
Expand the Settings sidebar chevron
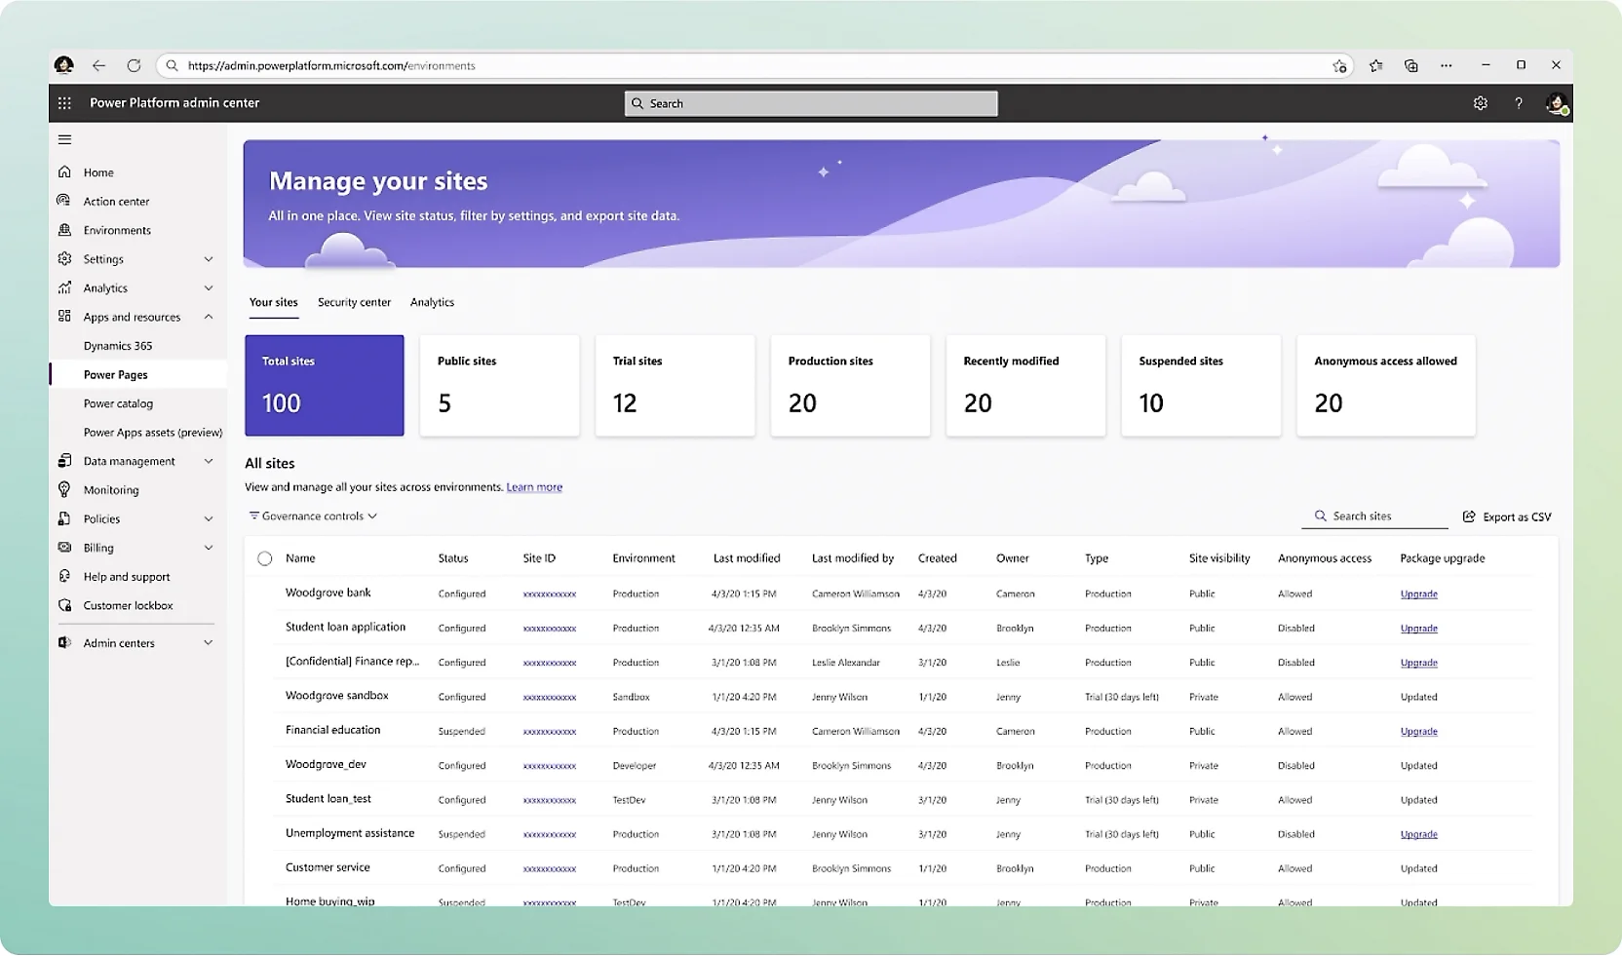point(208,258)
